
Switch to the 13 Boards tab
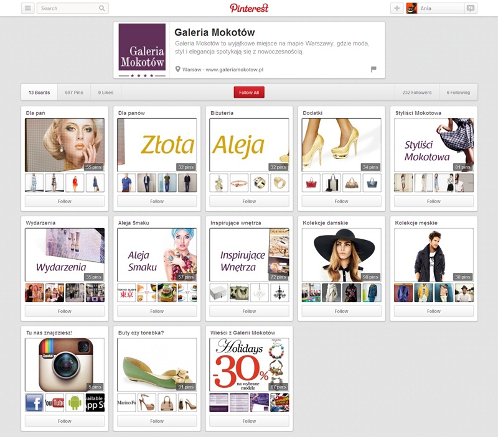39,93
